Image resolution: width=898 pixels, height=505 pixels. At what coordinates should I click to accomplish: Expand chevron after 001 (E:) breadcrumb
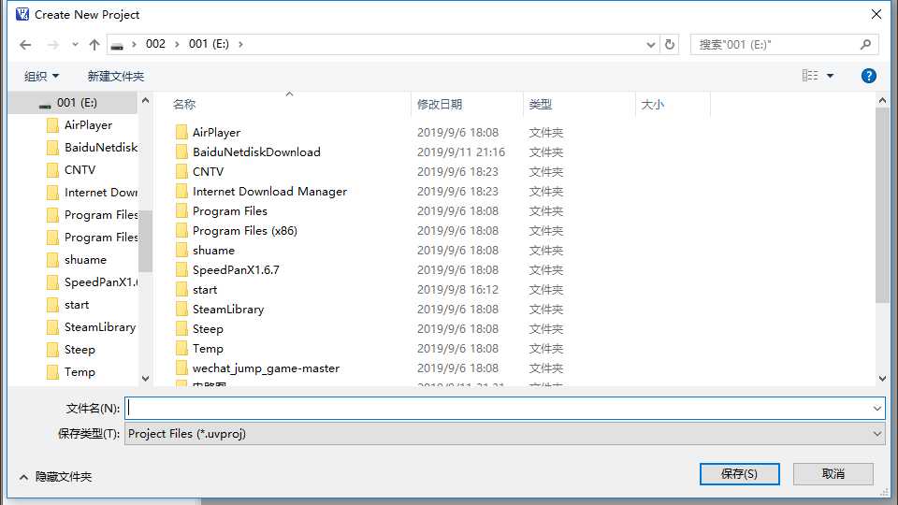pos(240,44)
